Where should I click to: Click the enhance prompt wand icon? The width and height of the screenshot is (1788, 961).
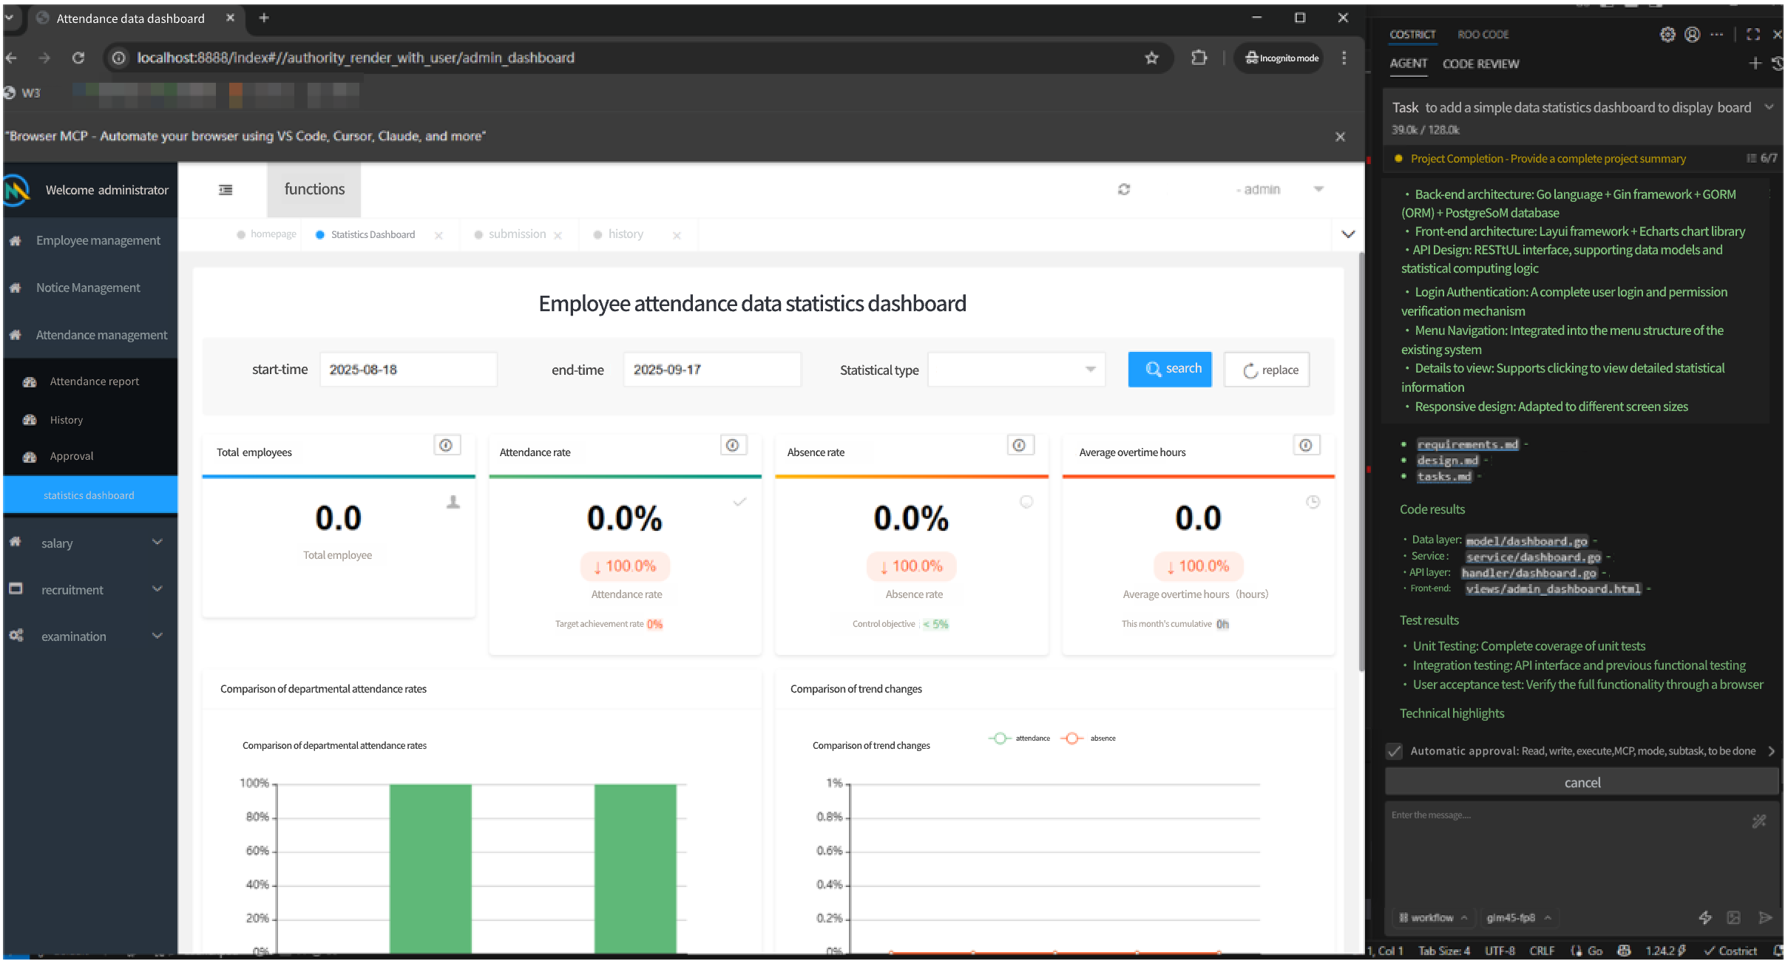(x=1759, y=821)
